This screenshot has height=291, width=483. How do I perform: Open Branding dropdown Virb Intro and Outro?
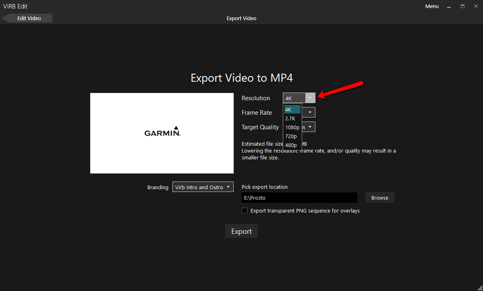203,187
